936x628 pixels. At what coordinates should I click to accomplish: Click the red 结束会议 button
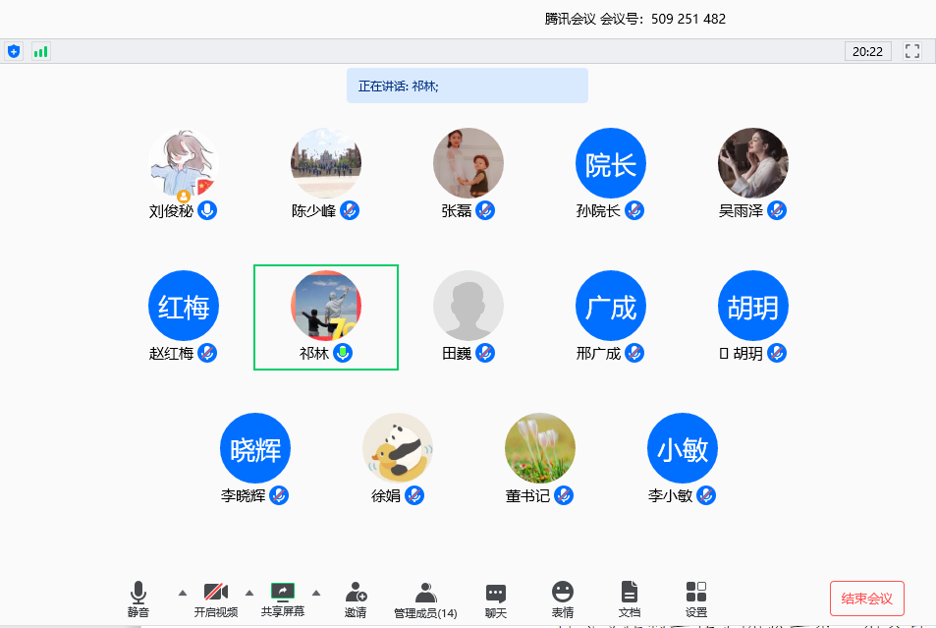867,599
